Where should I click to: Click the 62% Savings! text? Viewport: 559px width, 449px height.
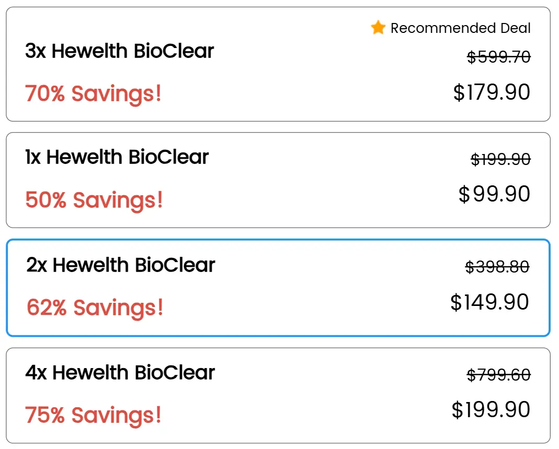click(x=95, y=308)
